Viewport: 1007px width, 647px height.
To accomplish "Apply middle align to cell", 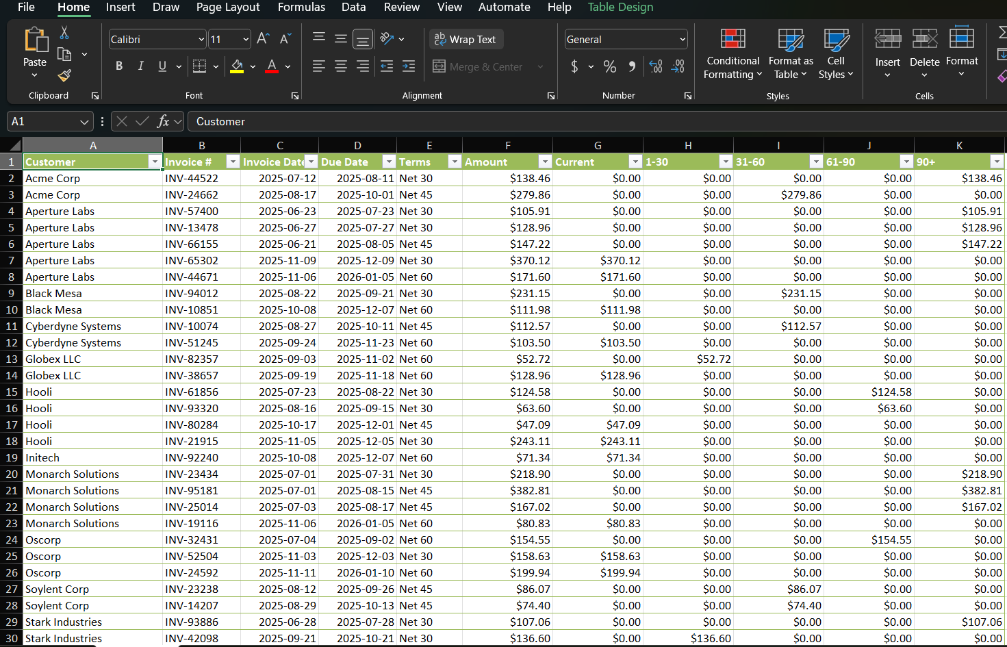I will pyautogui.click(x=340, y=38).
